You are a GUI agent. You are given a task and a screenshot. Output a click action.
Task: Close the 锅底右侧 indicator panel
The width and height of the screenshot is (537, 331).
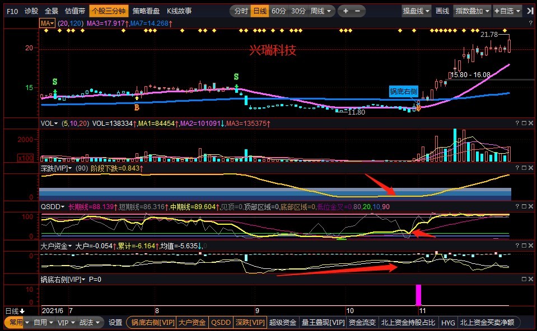pyautogui.click(x=531, y=279)
